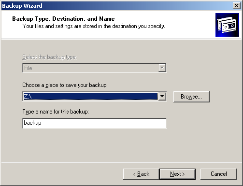
Task: Click the 'Backup Type, Destination, and Name' heading
Action: (x=63, y=19)
